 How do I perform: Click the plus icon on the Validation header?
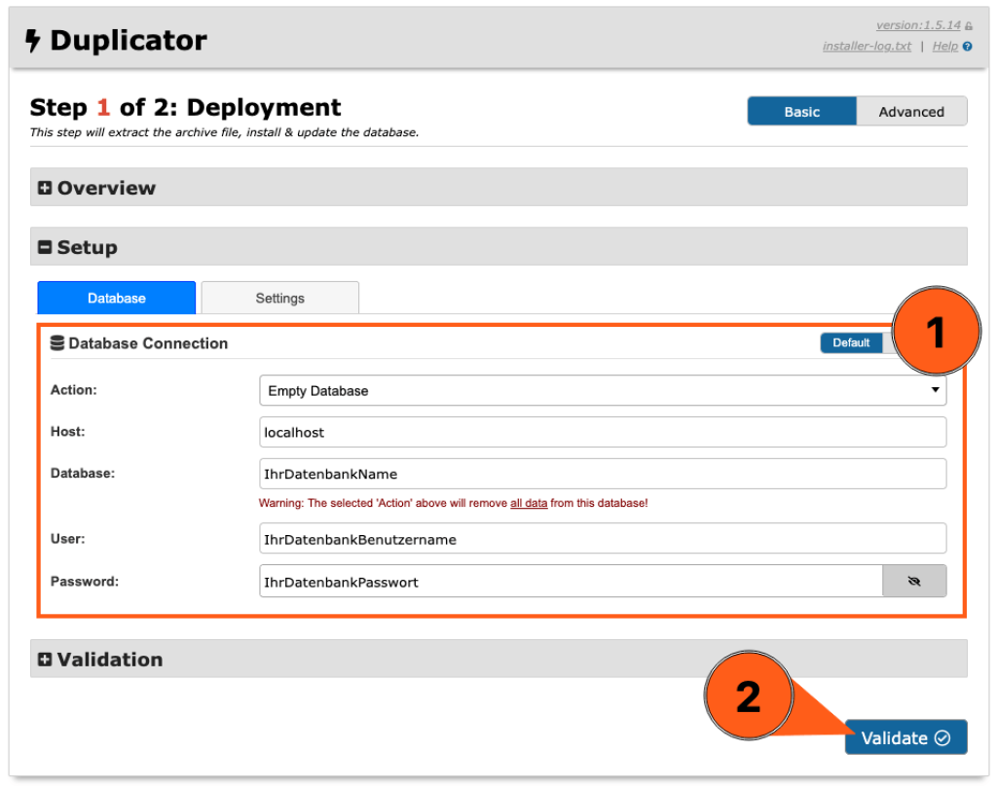pos(45,659)
